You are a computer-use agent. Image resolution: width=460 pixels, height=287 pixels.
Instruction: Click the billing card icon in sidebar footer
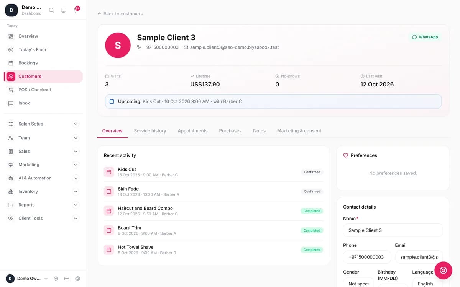point(67,279)
